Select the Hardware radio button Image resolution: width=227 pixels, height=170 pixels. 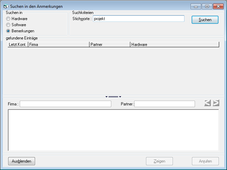pos(8,19)
